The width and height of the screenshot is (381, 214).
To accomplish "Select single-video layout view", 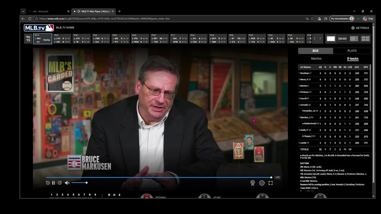I will (331, 39).
